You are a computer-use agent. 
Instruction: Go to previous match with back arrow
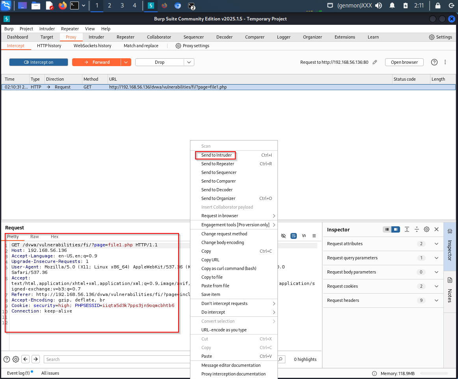tap(26, 359)
